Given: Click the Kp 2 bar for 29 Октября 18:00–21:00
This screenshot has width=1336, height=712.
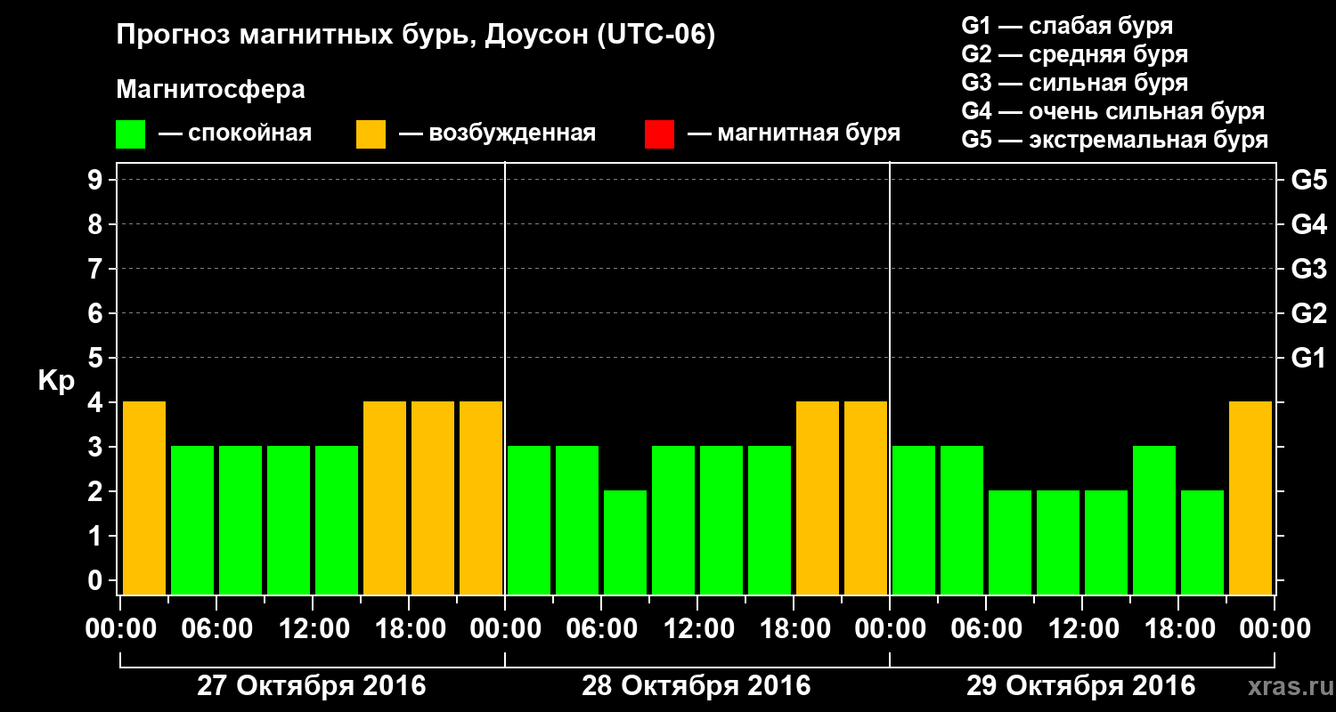Looking at the screenshot, I should tap(1202, 542).
